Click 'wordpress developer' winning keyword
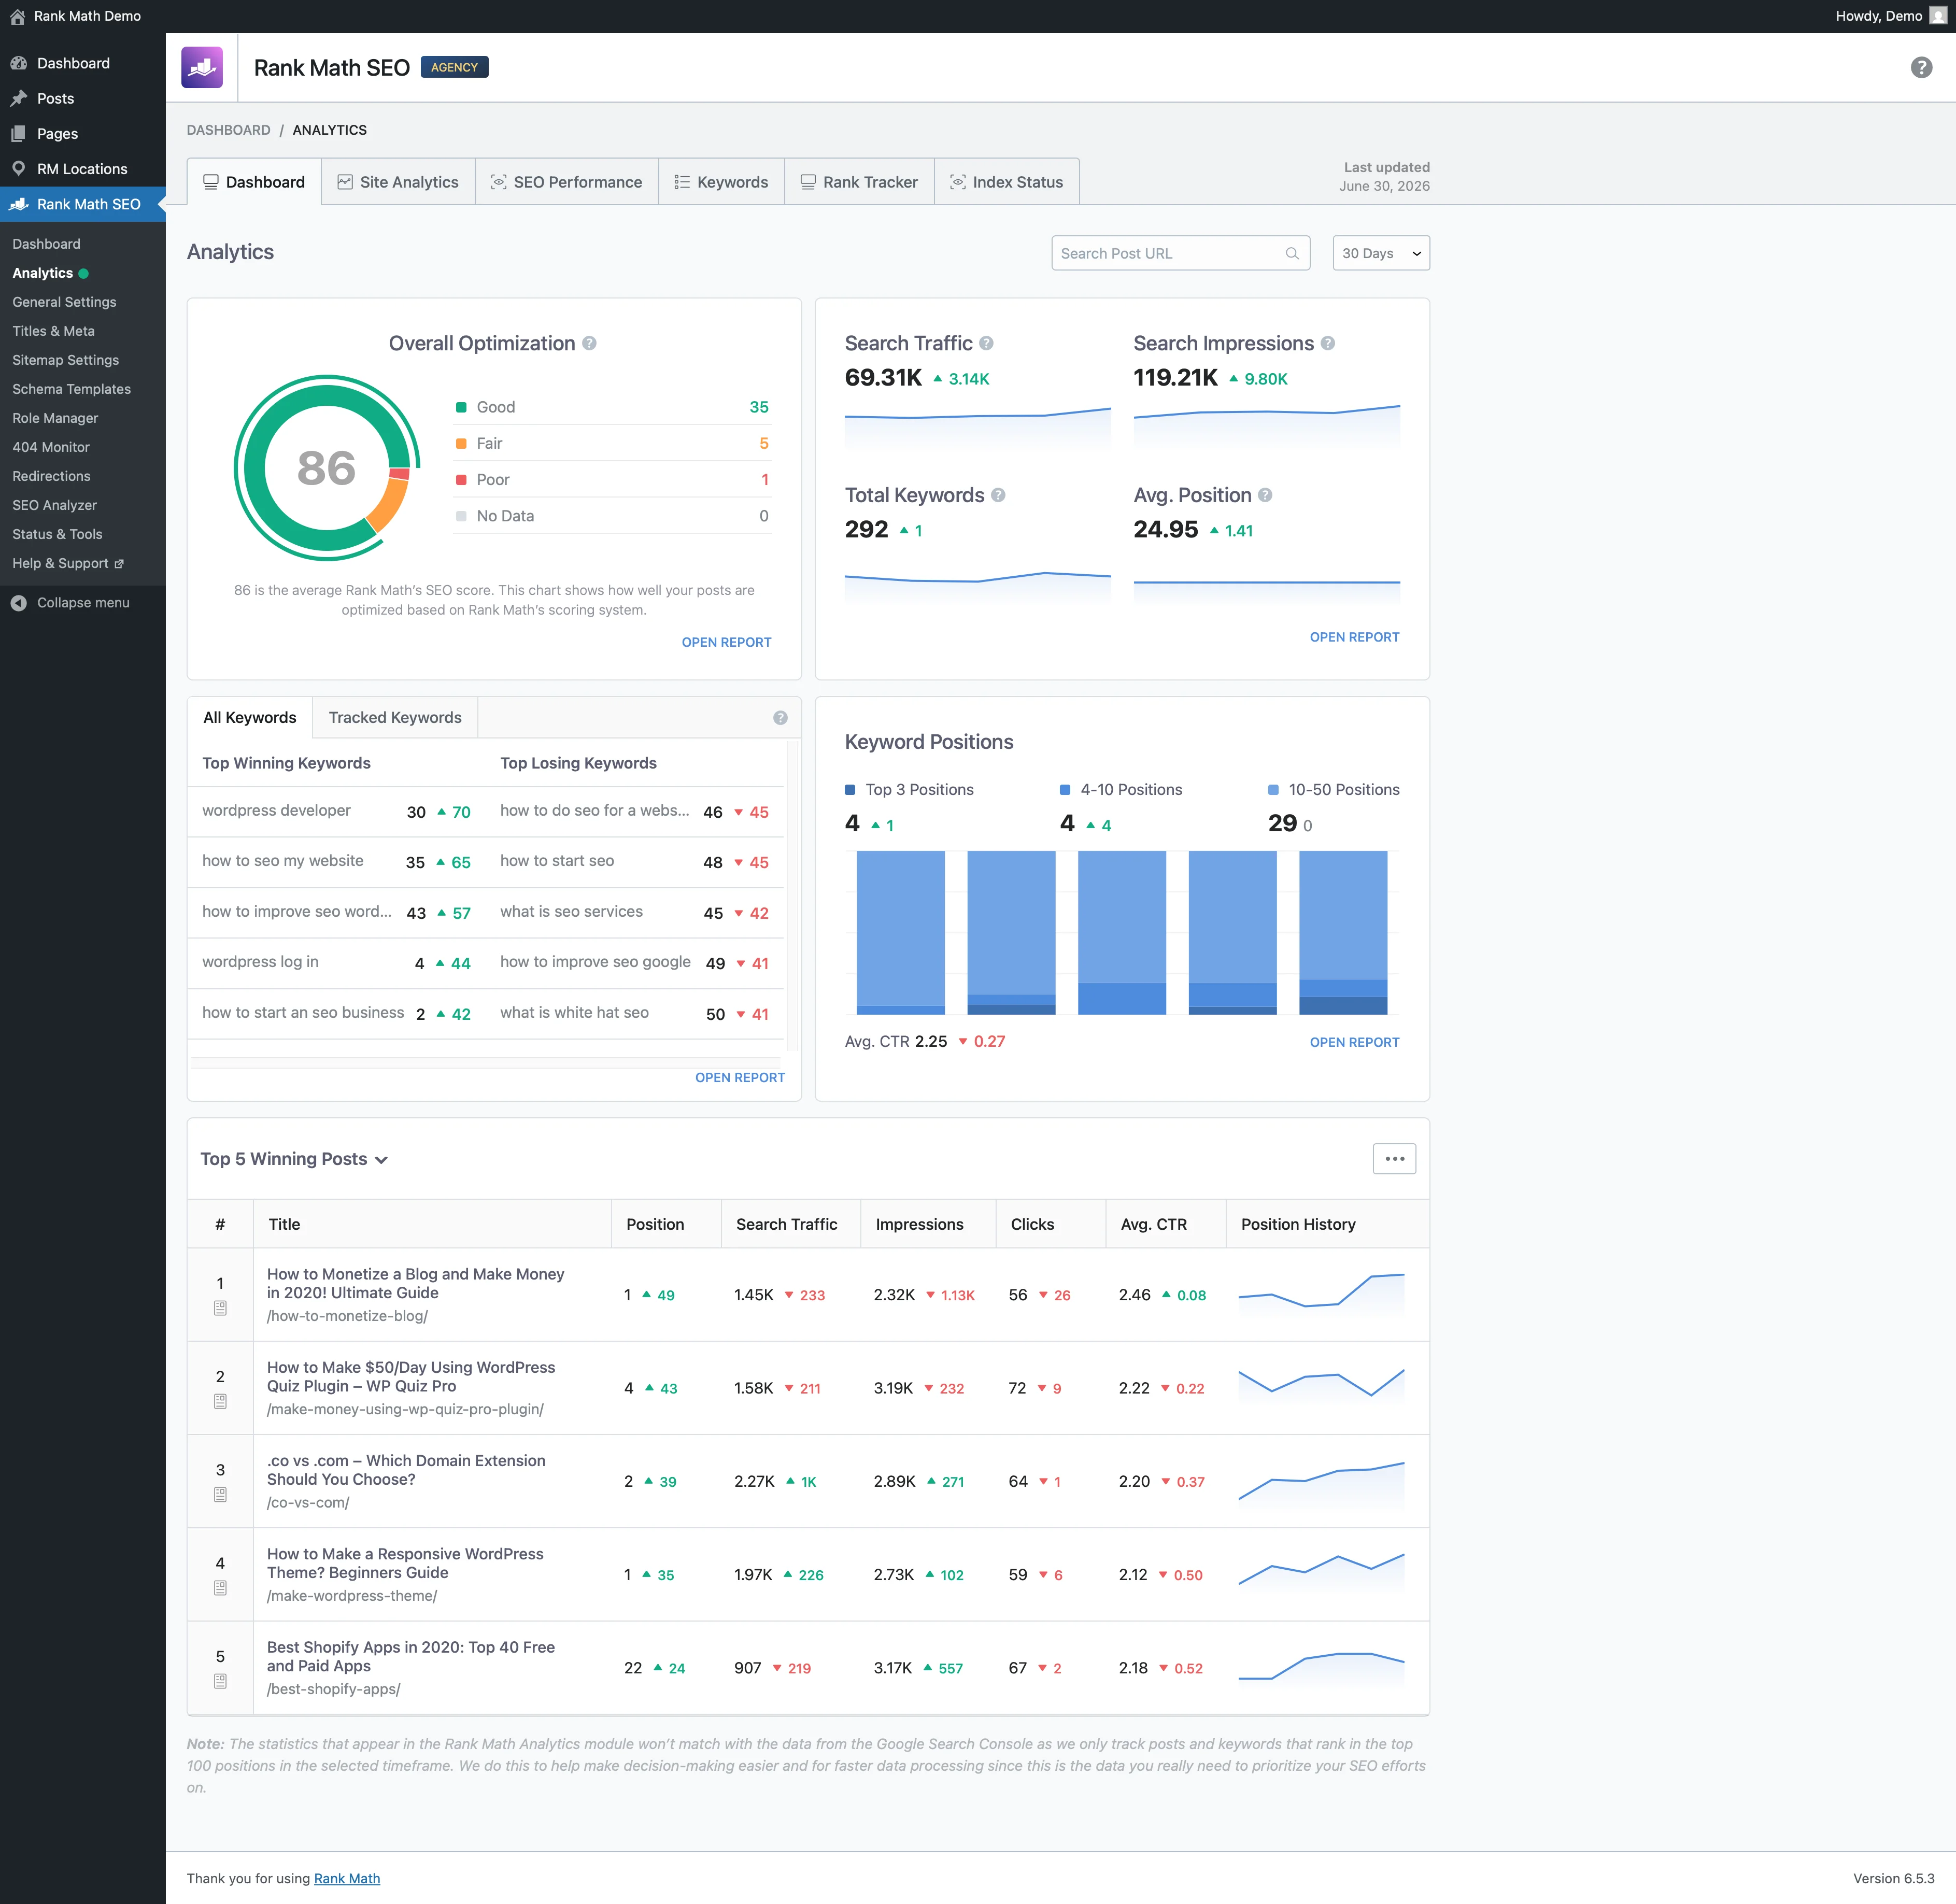Viewport: 1956px width, 1904px height. (x=276, y=810)
